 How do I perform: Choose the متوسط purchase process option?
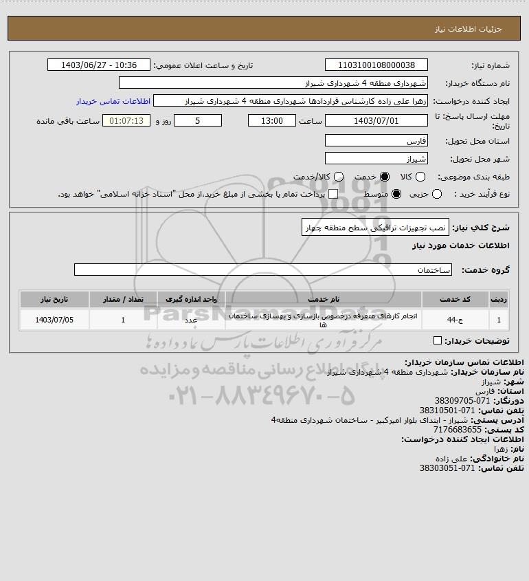396,194
